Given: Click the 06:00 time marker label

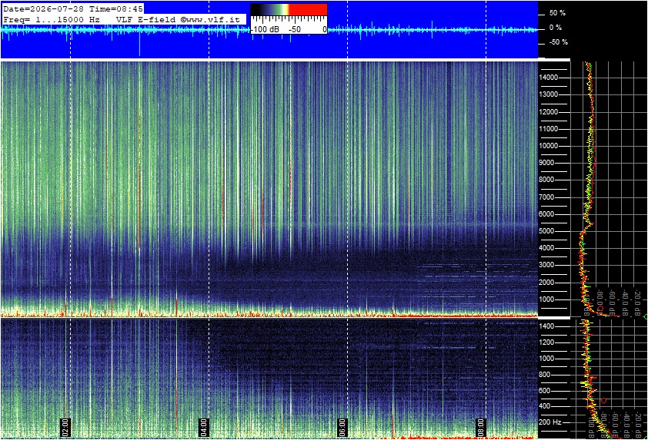Looking at the screenshot, I should pos(342,427).
